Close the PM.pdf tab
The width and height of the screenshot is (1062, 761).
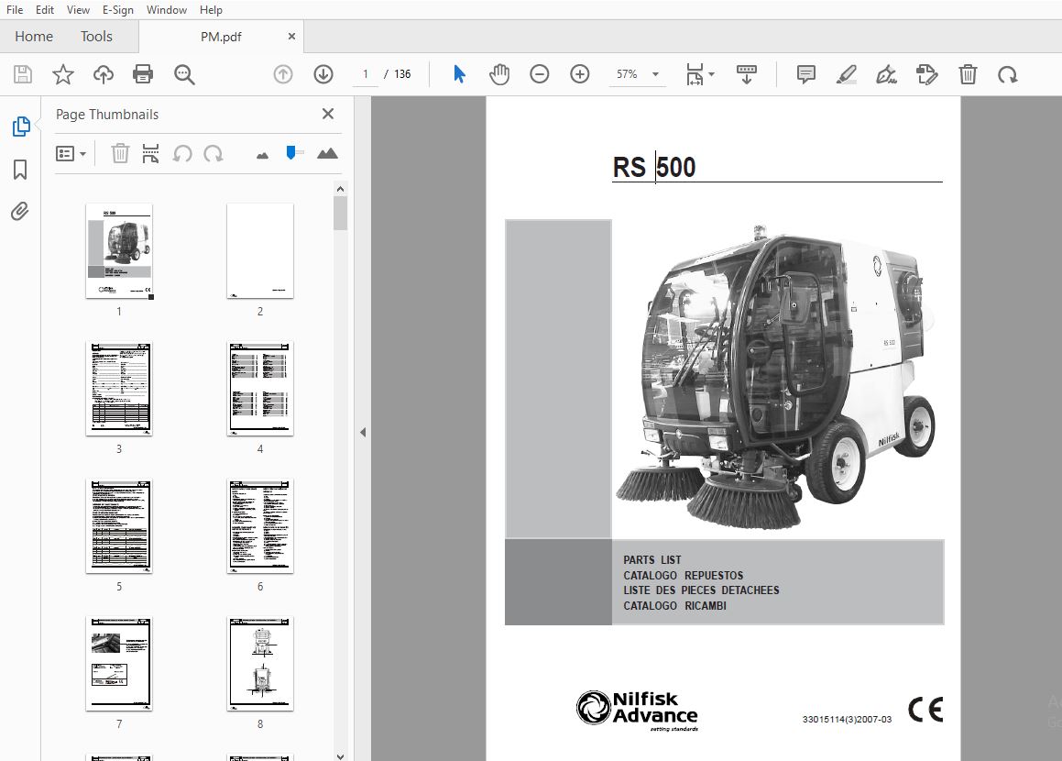291,37
